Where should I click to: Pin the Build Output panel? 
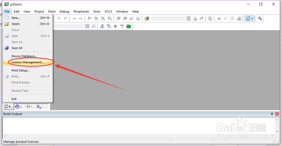pyautogui.click(x=272, y=114)
